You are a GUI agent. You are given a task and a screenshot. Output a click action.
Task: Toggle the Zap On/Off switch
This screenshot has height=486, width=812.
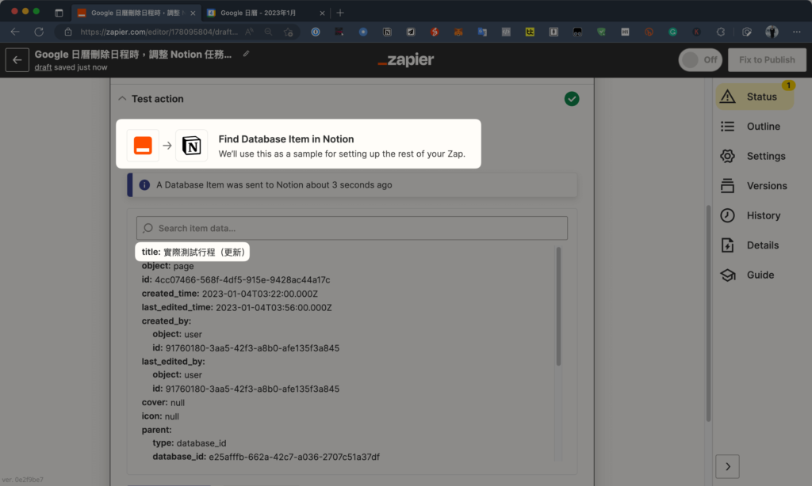700,60
